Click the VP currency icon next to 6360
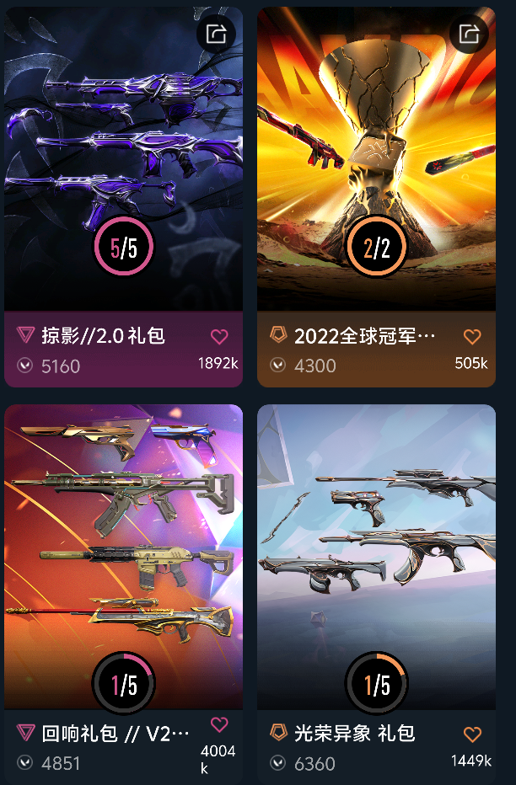Image resolution: width=516 pixels, height=785 pixels. click(277, 763)
